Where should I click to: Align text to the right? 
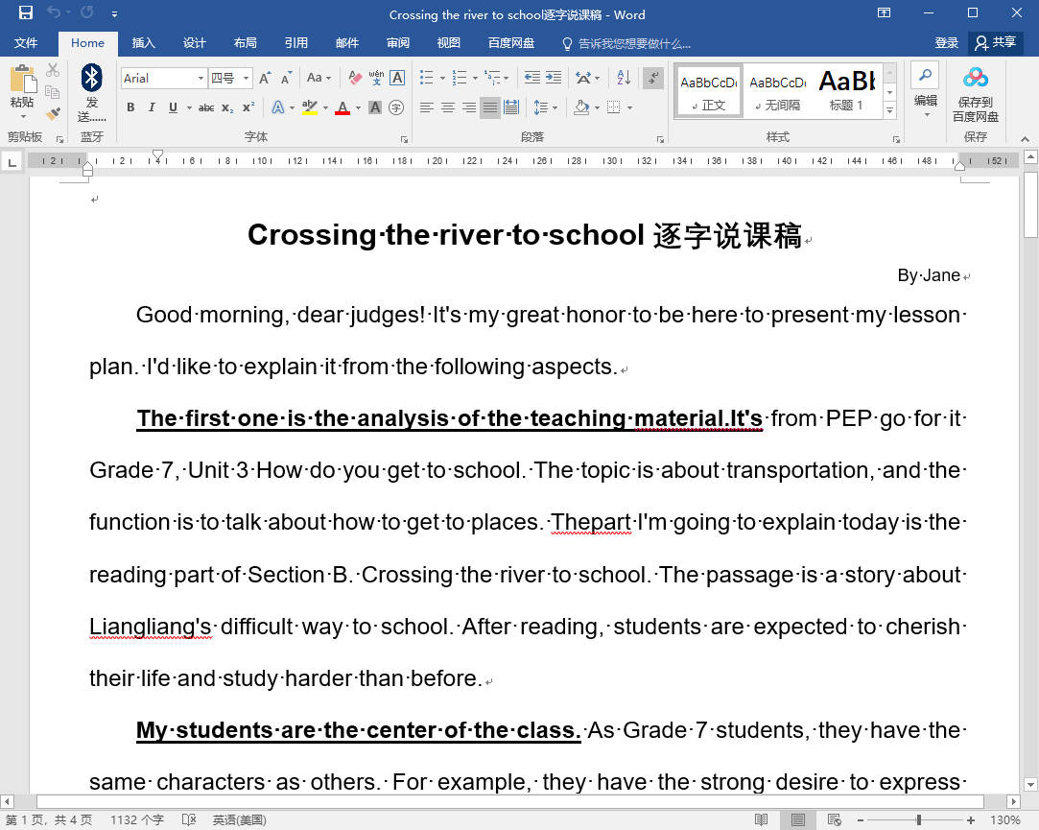point(469,107)
